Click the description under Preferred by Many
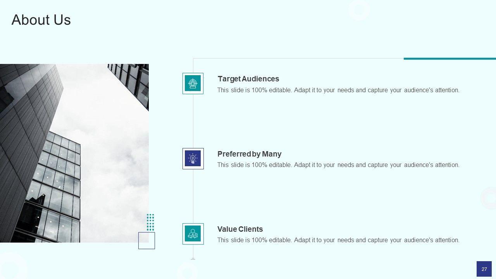Screen dimensions: 496x279 (x=338, y=165)
